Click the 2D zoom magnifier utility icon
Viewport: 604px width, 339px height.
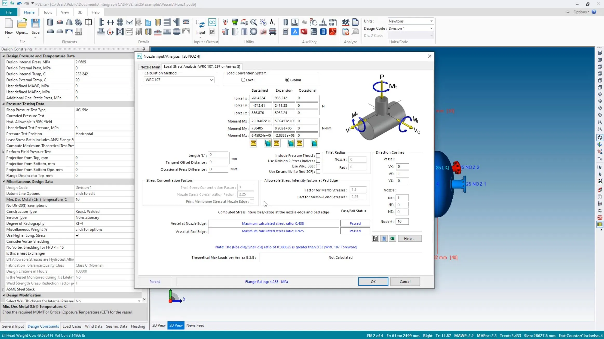pyautogui.click(x=254, y=22)
